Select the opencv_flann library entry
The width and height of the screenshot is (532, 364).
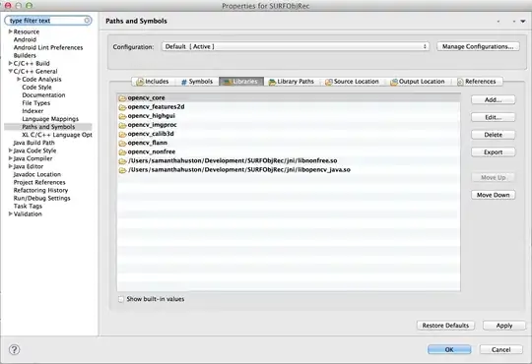click(x=289, y=143)
